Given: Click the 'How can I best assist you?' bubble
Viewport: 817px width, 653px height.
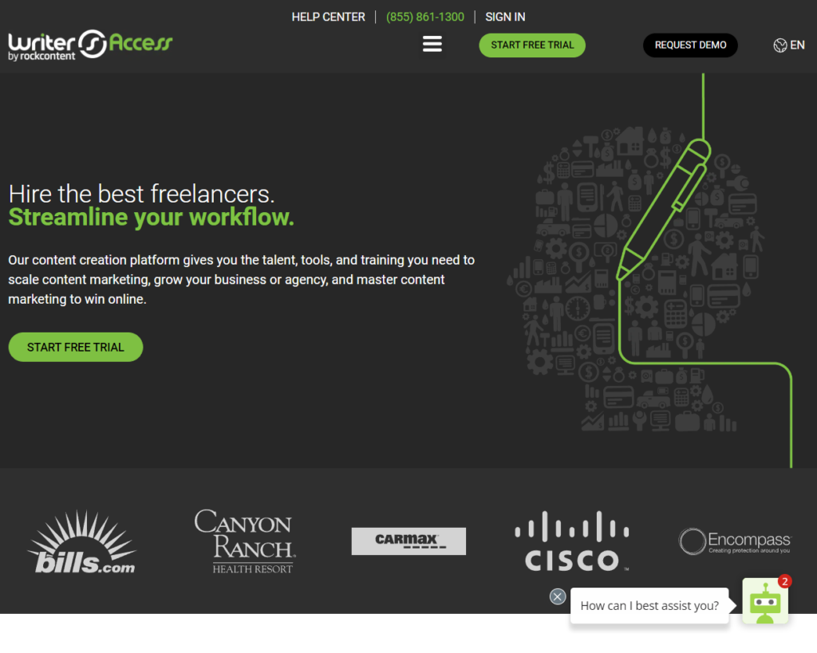Looking at the screenshot, I should pyautogui.click(x=649, y=606).
